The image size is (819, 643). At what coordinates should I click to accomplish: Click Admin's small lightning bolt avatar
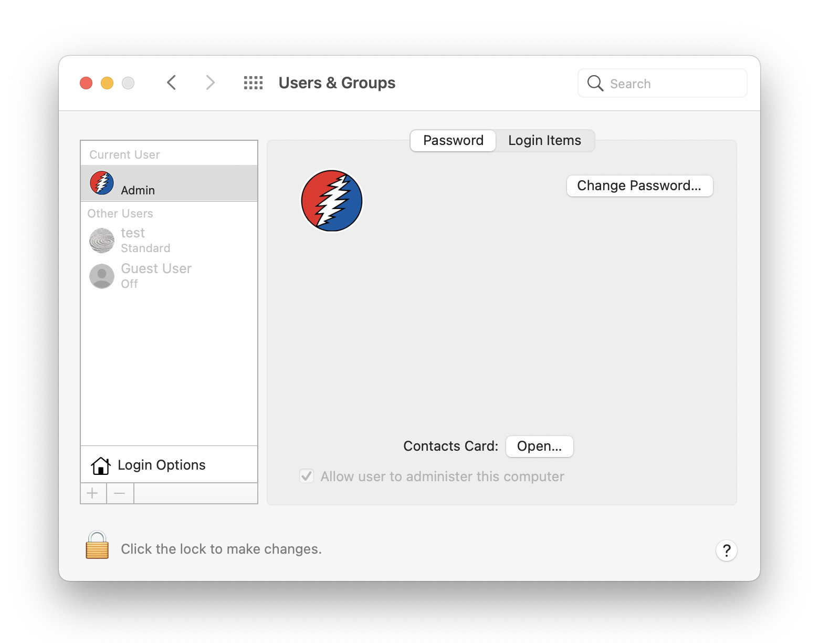pos(102,183)
